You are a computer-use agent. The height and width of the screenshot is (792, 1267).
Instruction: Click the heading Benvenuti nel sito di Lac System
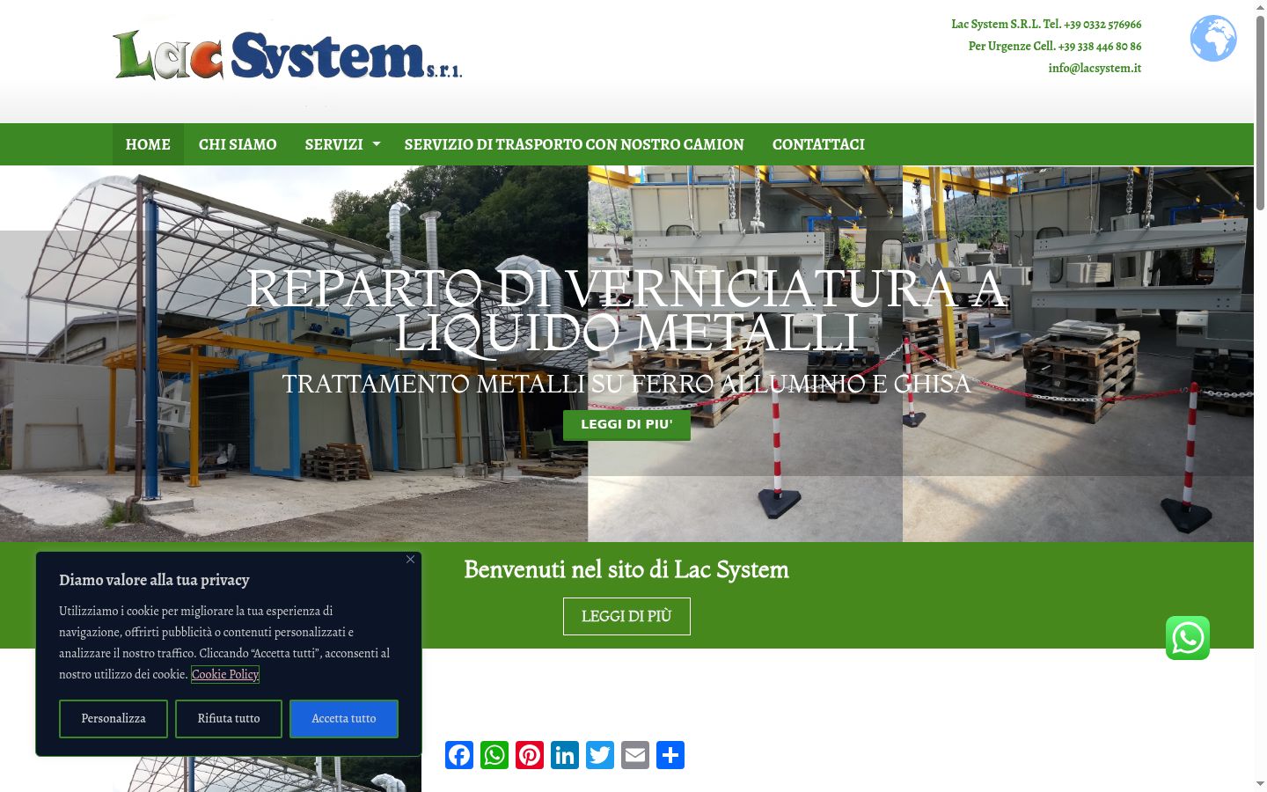point(626,569)
